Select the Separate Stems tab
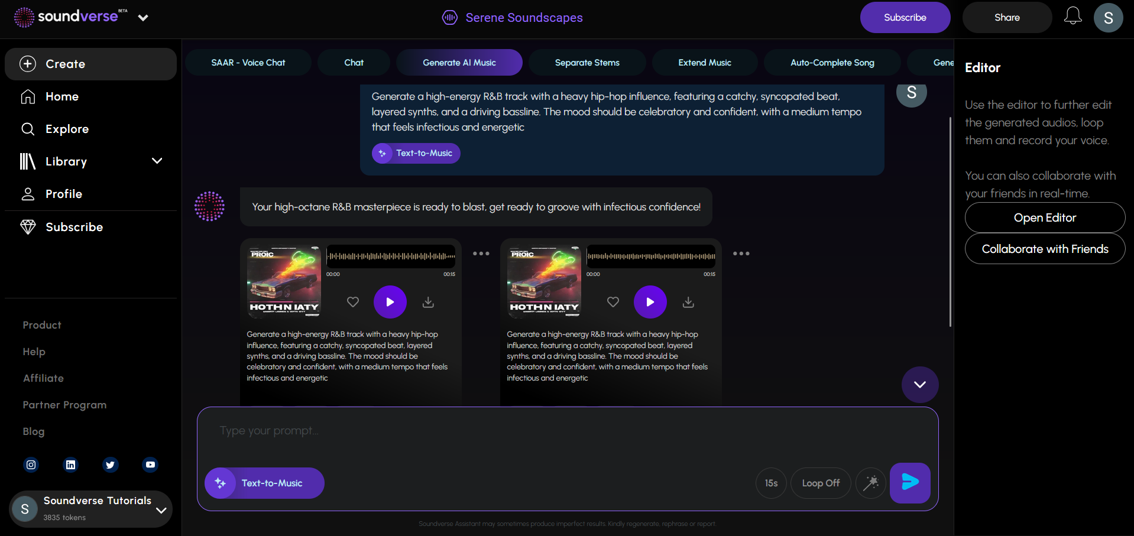This screenshot has height=536, width=1134. 587,63
